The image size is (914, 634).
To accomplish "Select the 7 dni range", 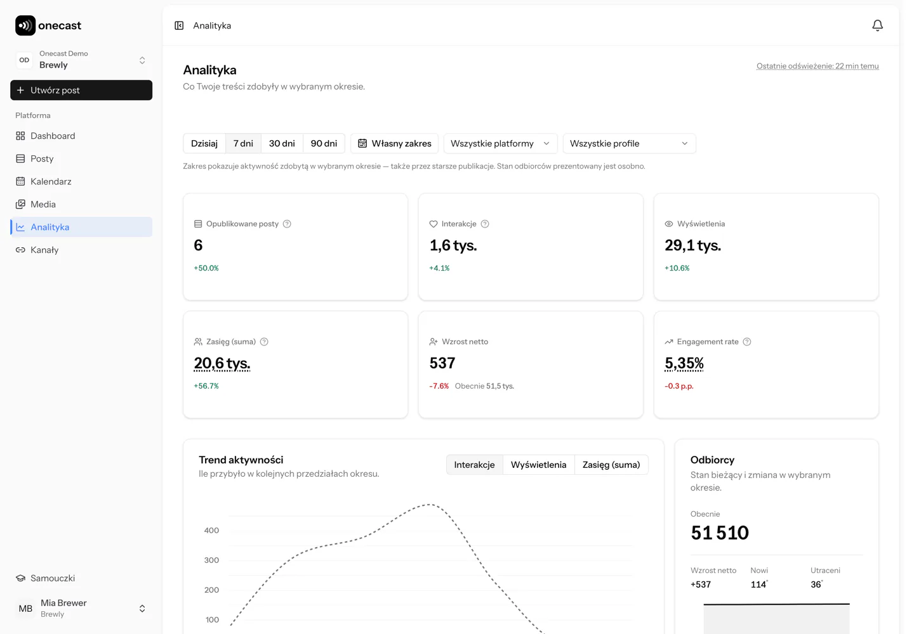I will (243, 143).
